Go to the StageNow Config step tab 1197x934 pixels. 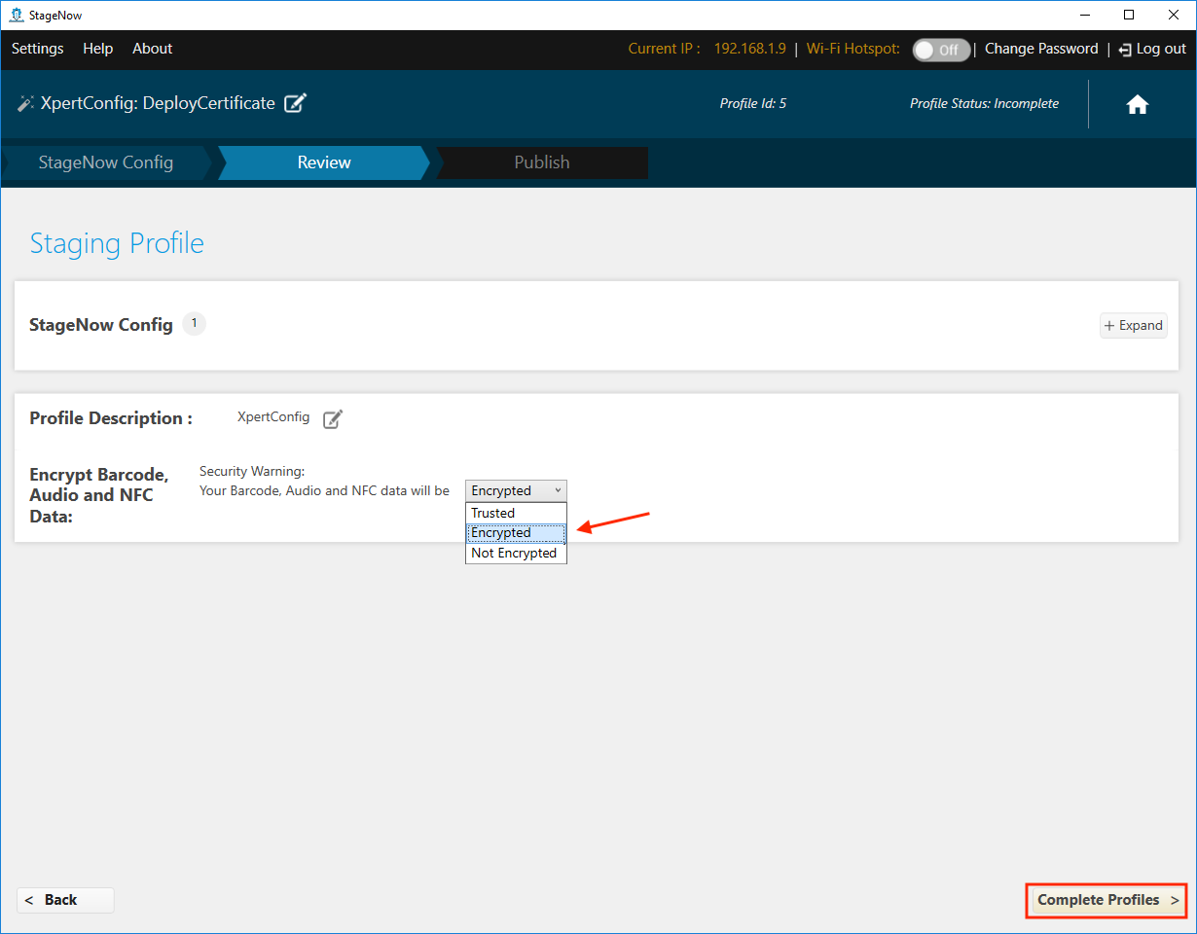point(105,162)
